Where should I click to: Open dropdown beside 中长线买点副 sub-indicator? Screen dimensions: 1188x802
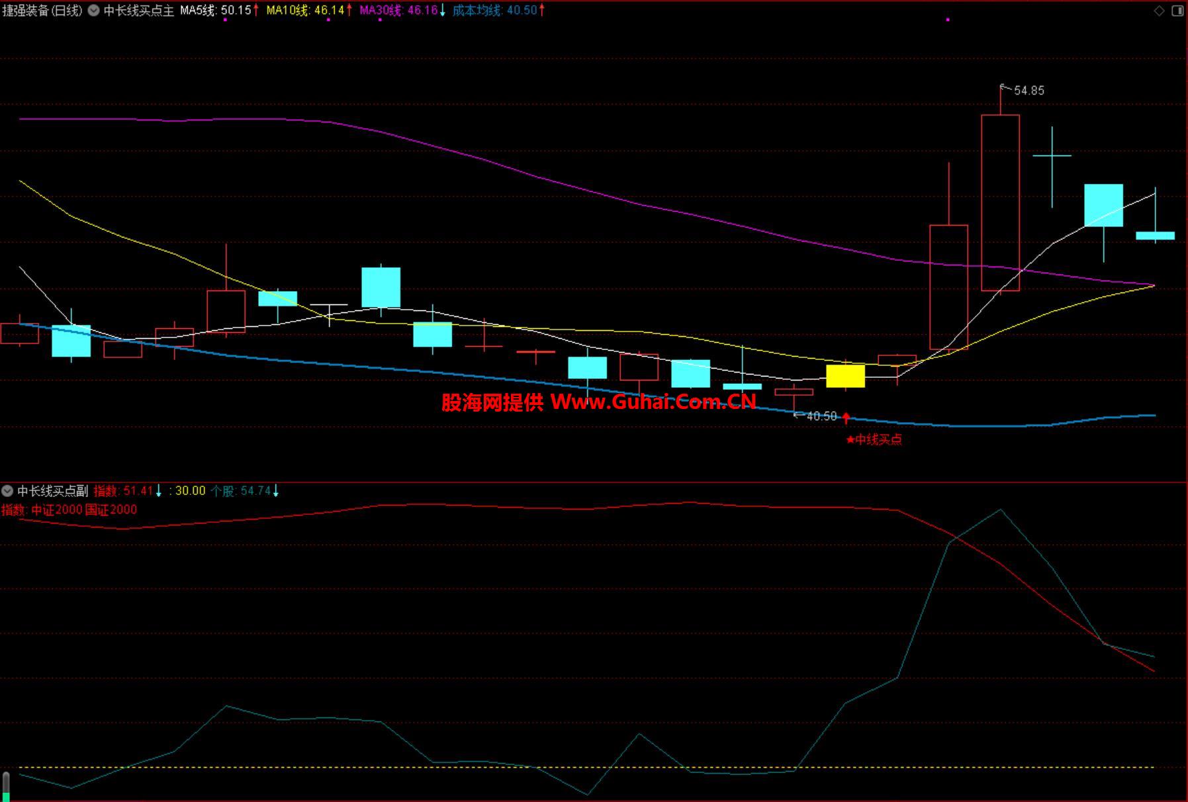(7, 491)
